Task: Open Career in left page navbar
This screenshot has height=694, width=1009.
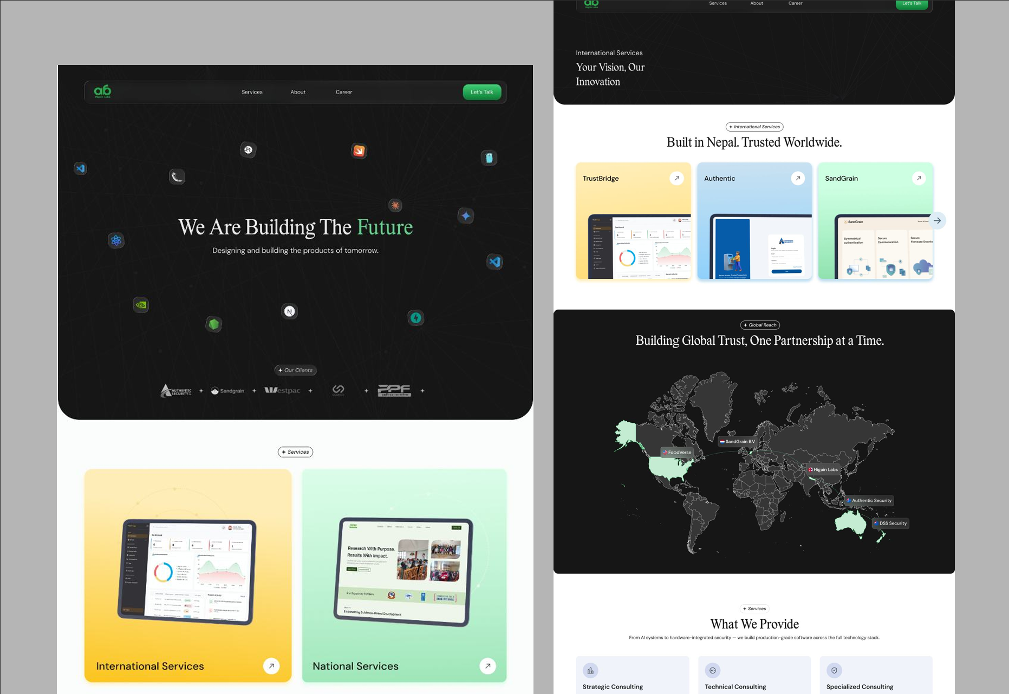Action: click(344, 92)
